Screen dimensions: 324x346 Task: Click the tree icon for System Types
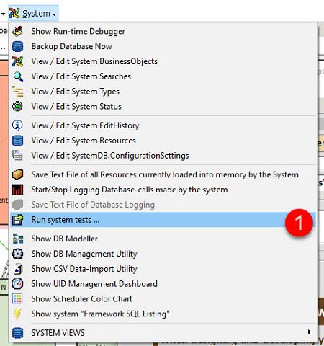17,92
